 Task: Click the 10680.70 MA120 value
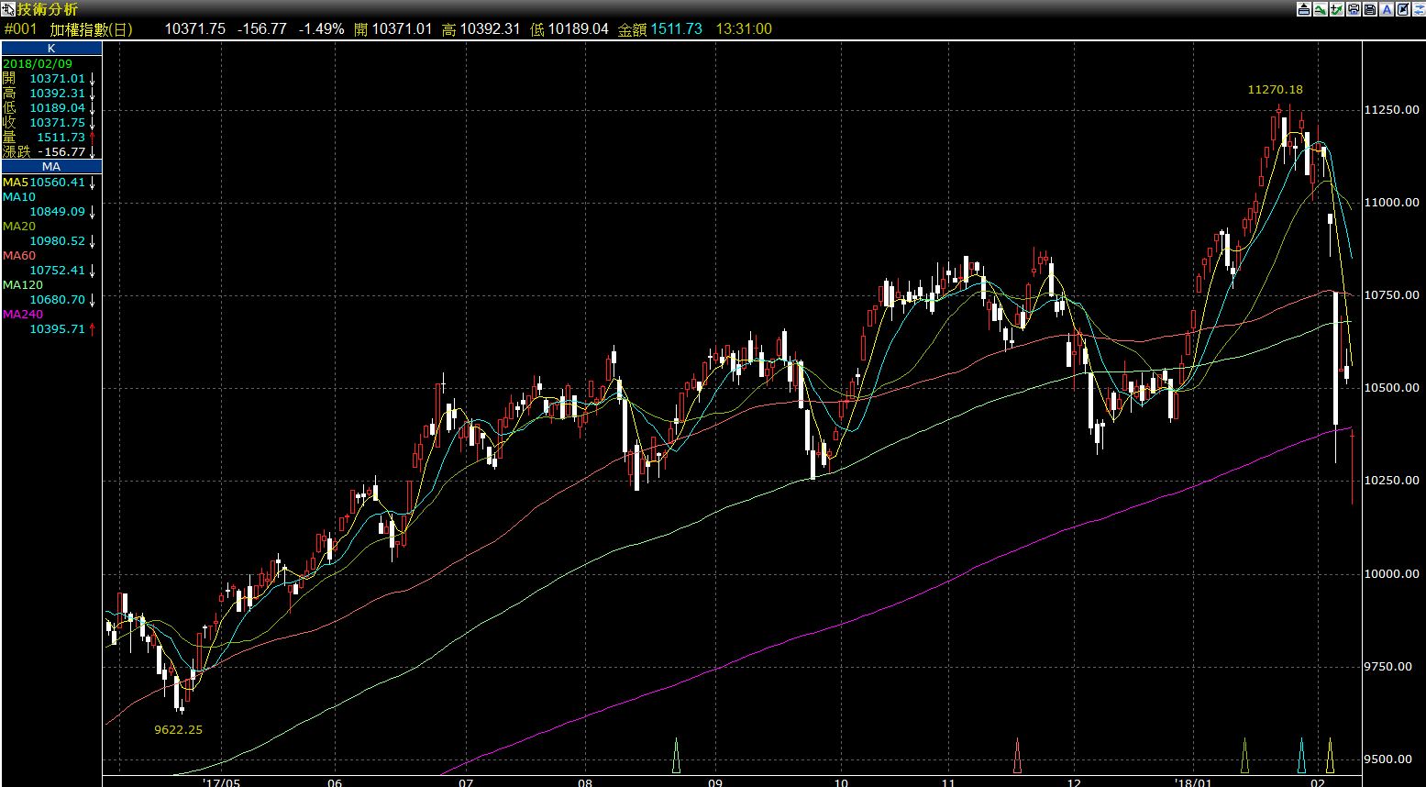(57, 300)
